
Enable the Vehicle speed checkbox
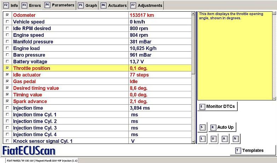pyautogui.click(x=7, y=22)
